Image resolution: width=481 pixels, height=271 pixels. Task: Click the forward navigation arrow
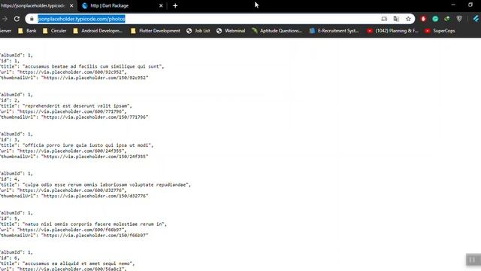(5, 19)
